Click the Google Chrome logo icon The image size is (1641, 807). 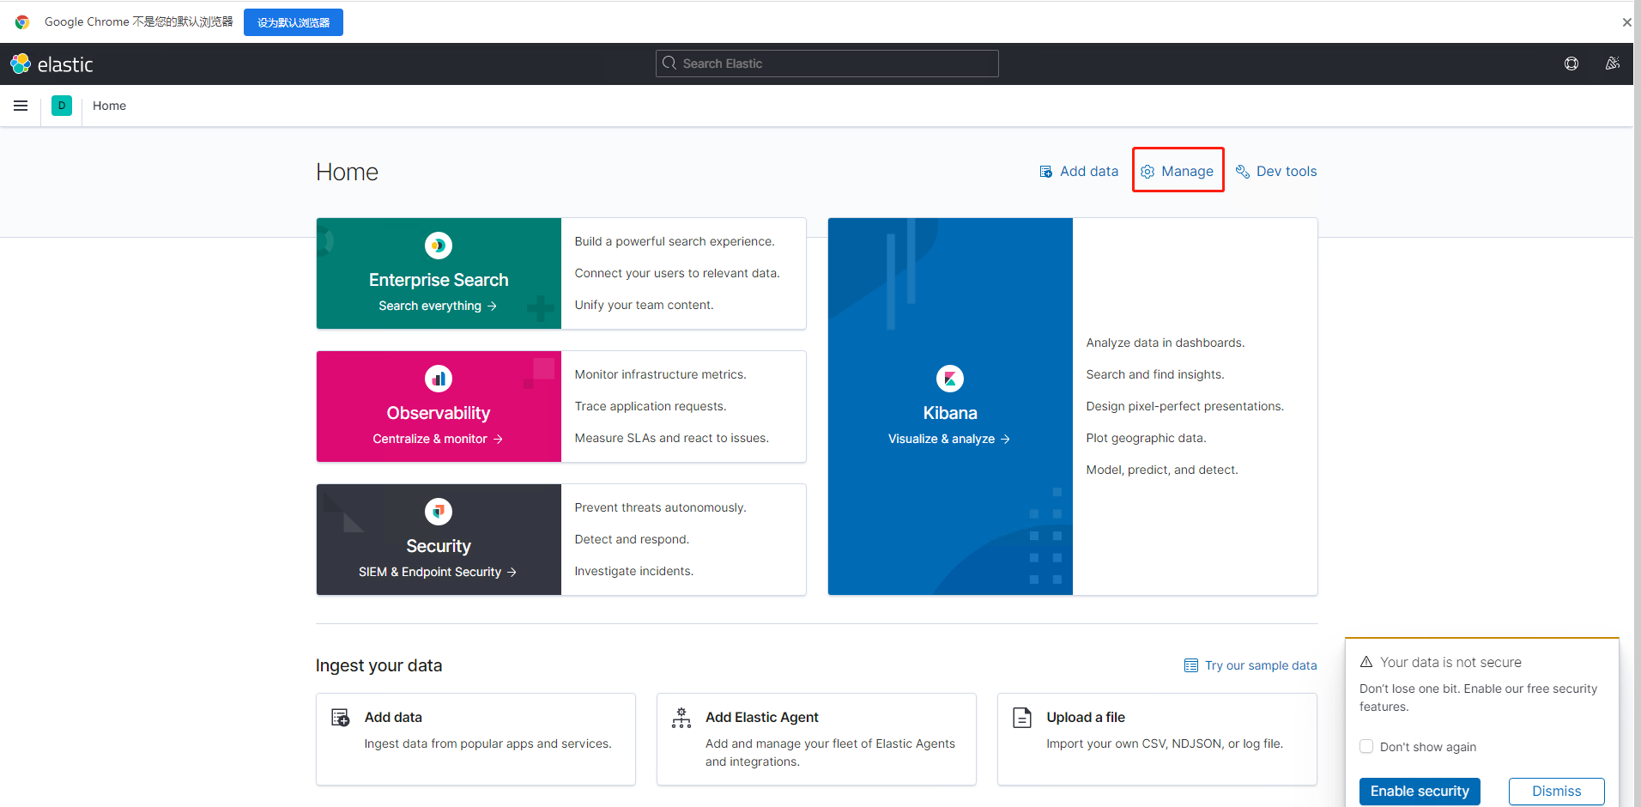(x=22, y=22)
